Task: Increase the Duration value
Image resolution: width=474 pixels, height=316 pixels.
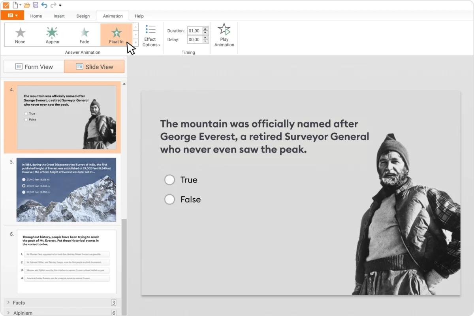Action: [x=205, y=29]
